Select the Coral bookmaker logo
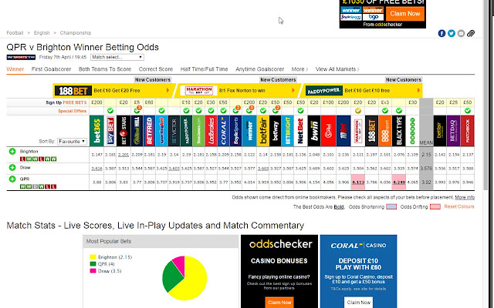The height and width of the screenshot is (308, 494). point(223,131)
